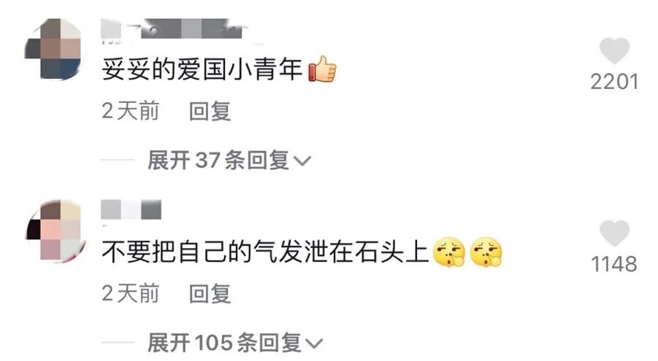This screenshot has width=658, height=361.
Task: Reply to the 不要把自己的气 comment
Action: pos(210,293)
